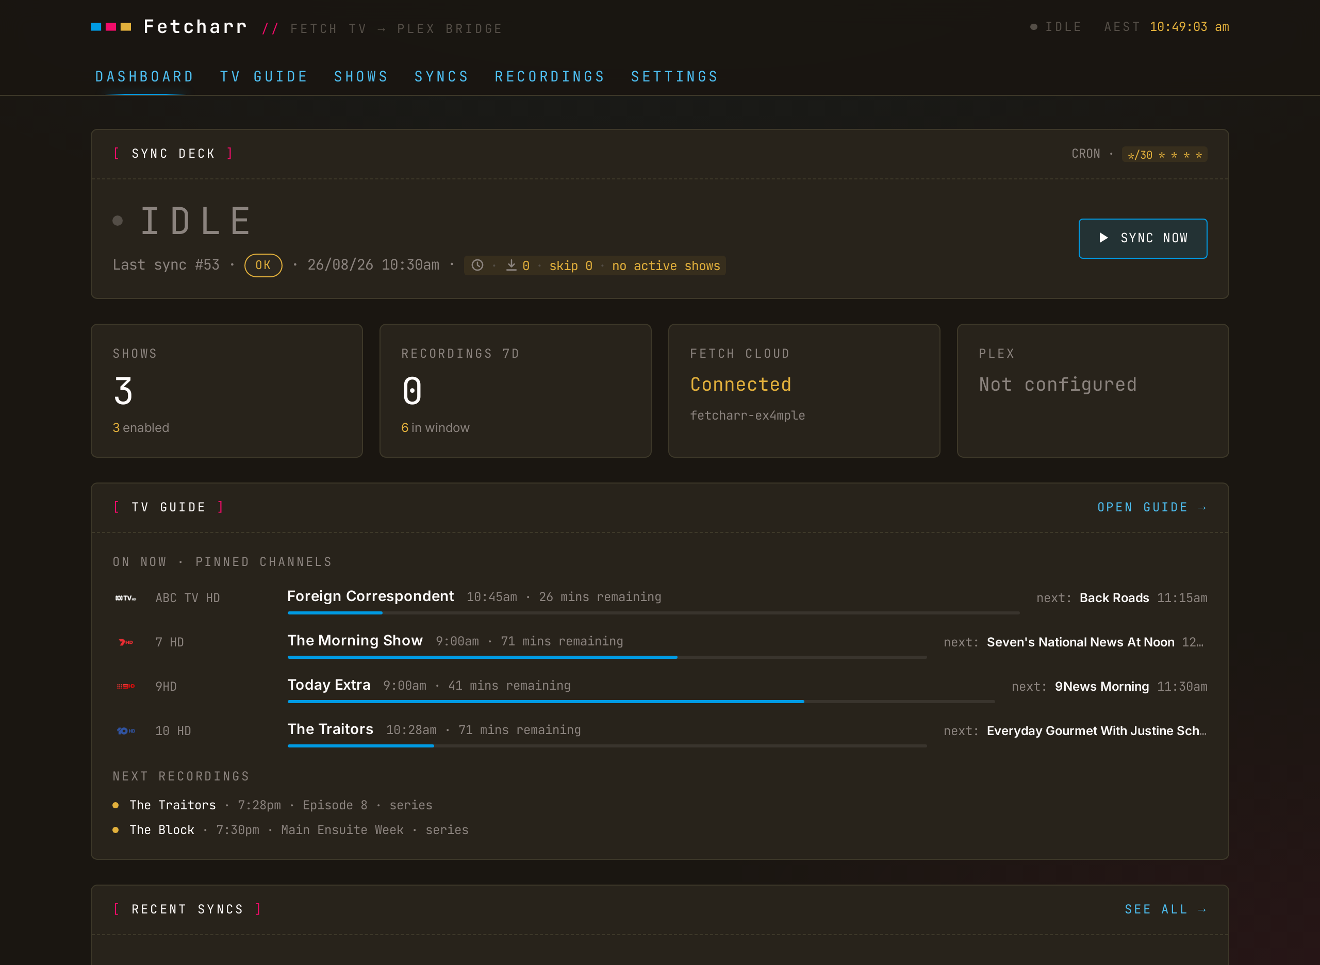Click the Fetcharr tricolor logo
Screen dimensions: 1320x965
coord(111,27)
